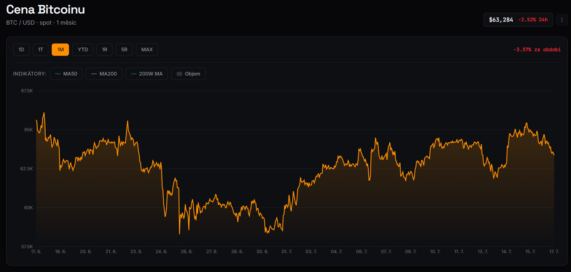Click the 30. 6. date label
The width and height of the screenshot is (571, 272).
coord(262,251)
